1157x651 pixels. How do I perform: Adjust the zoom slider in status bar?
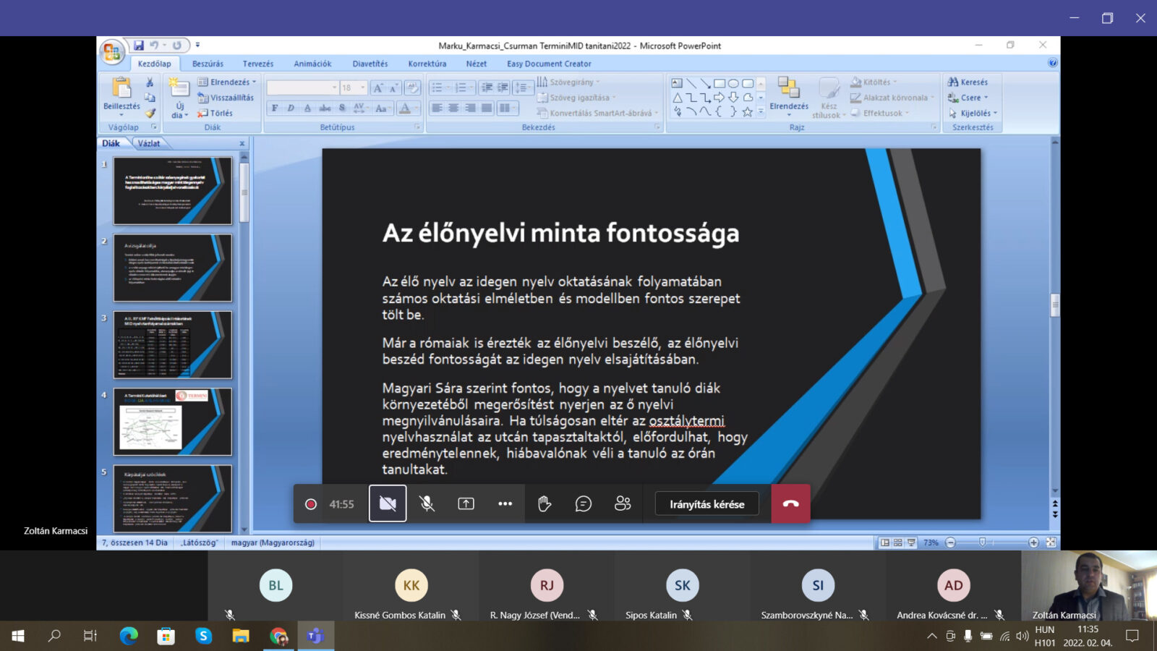[x=982, y=542]
